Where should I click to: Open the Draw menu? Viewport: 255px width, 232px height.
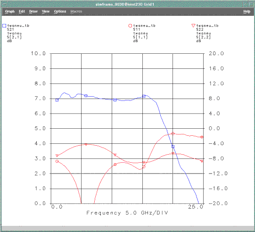point(33,11)
